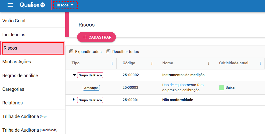Sort by the Nome column header

coord(167,63)
